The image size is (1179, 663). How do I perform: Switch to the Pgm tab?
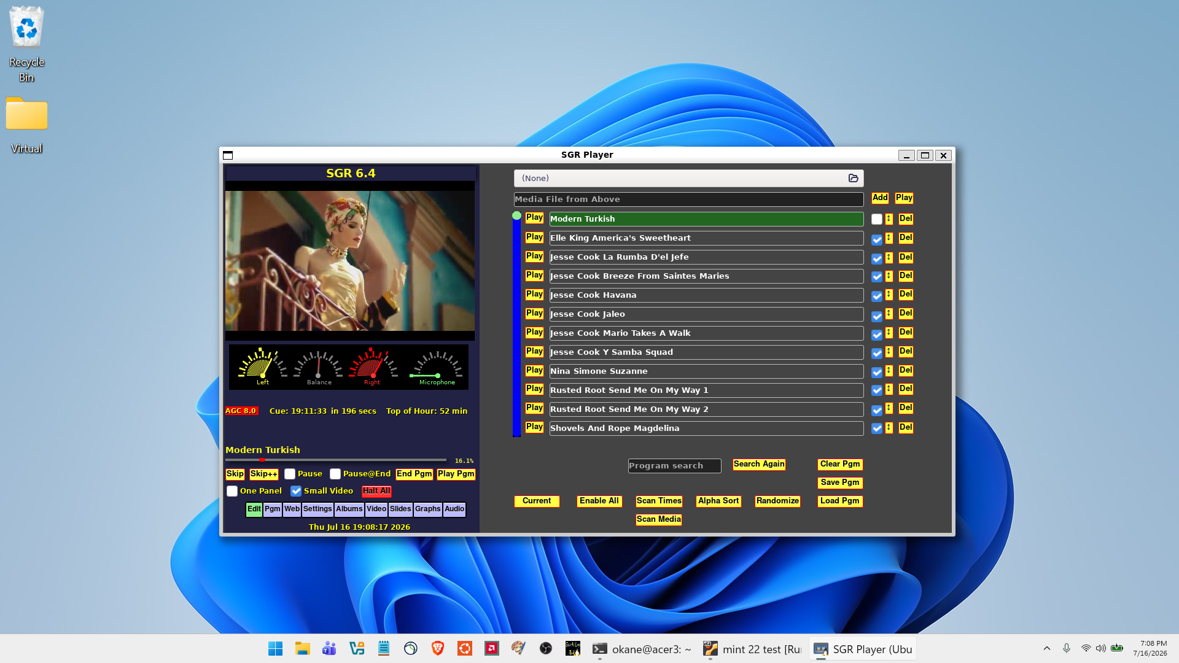273,509
